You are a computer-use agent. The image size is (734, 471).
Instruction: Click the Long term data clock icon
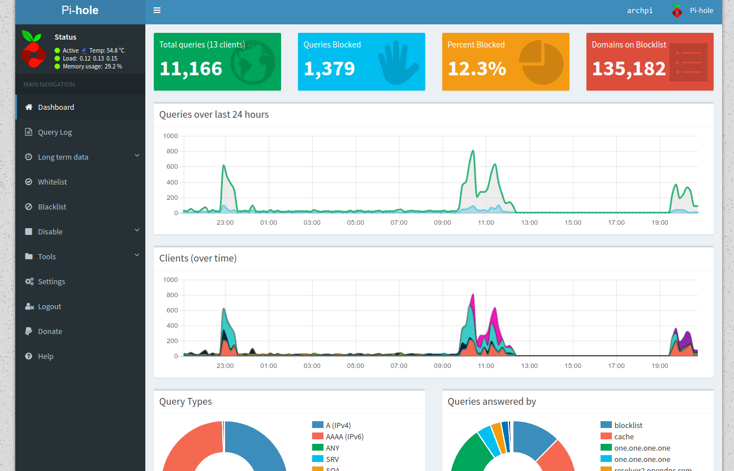29,157
